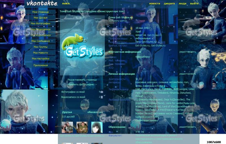This screenshot has height=144, width=226.
Task: Click the video icon beside Видеозаписи со мной
Action: point(102,97)
